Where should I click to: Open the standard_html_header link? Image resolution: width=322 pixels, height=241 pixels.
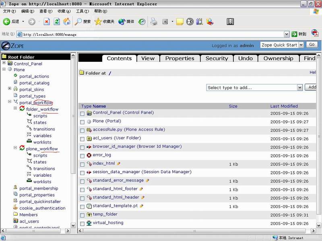116,197
